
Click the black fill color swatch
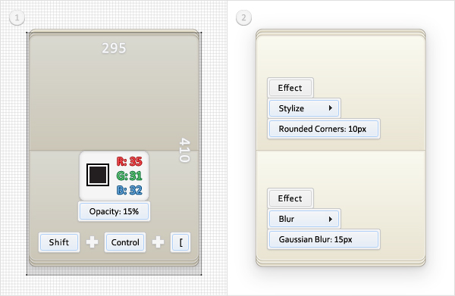coord(98,175)
